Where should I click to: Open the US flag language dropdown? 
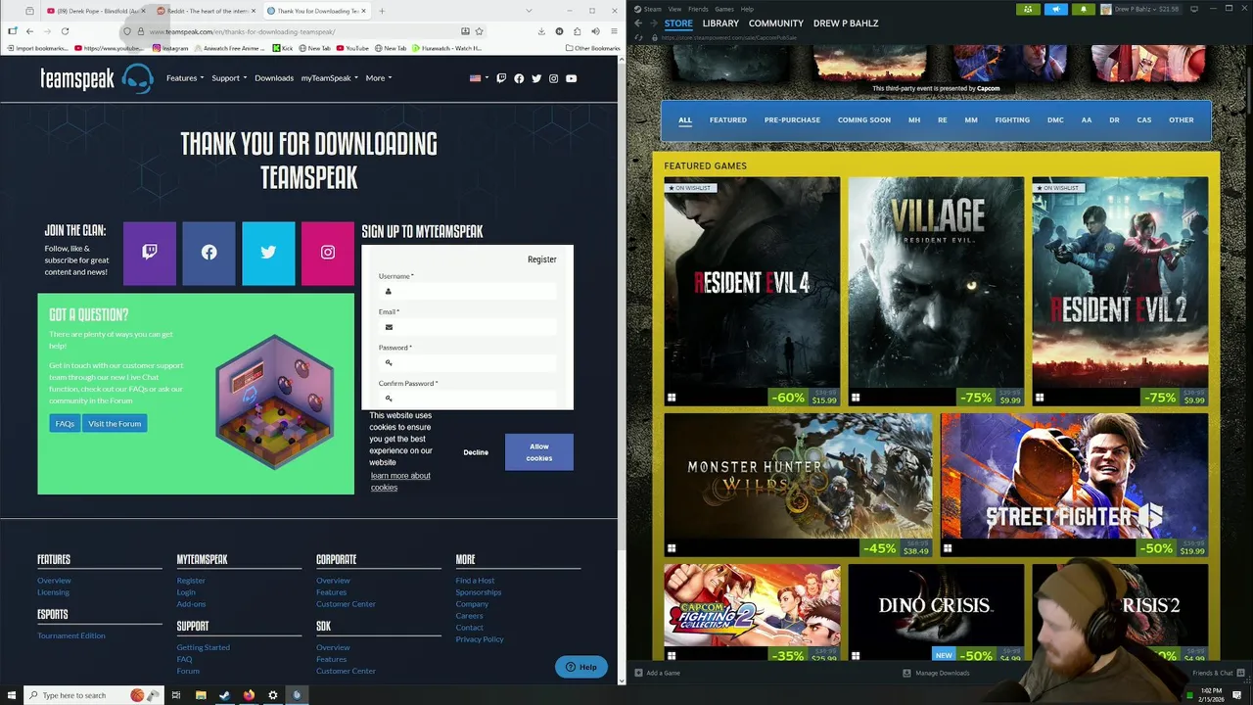(479, 78)
